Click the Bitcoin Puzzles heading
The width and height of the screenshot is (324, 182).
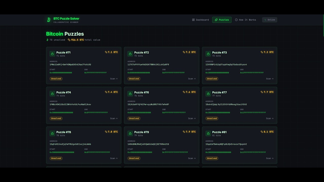(x=65, y=34)
